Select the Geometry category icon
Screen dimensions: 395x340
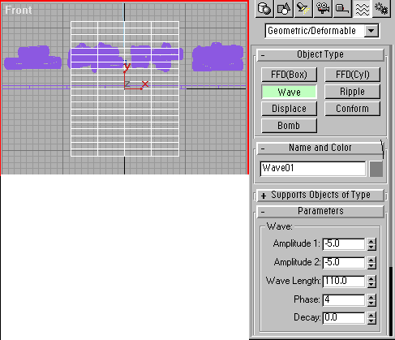(x=264, y=8)
